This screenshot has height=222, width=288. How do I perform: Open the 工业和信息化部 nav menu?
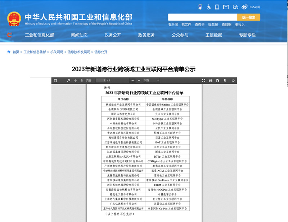pyautogui.click(x=40, y=35)
